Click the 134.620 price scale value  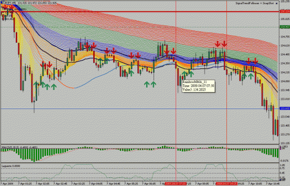click(285, 45)
